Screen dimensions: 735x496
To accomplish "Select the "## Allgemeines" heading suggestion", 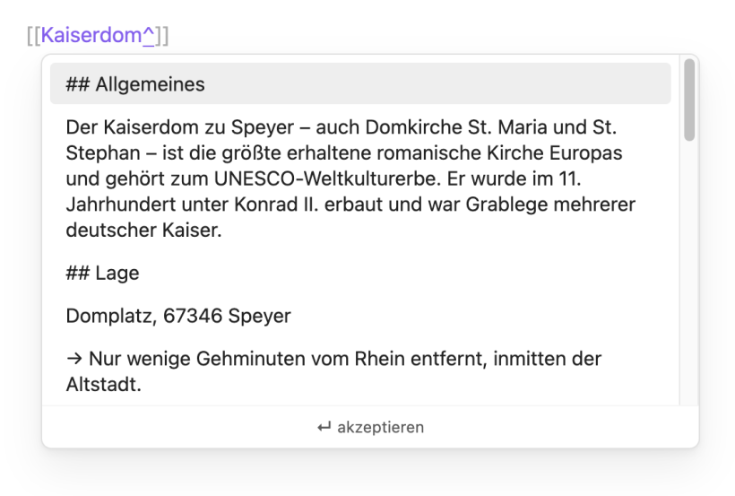I will pyautogui.click(x=360, y=83).
